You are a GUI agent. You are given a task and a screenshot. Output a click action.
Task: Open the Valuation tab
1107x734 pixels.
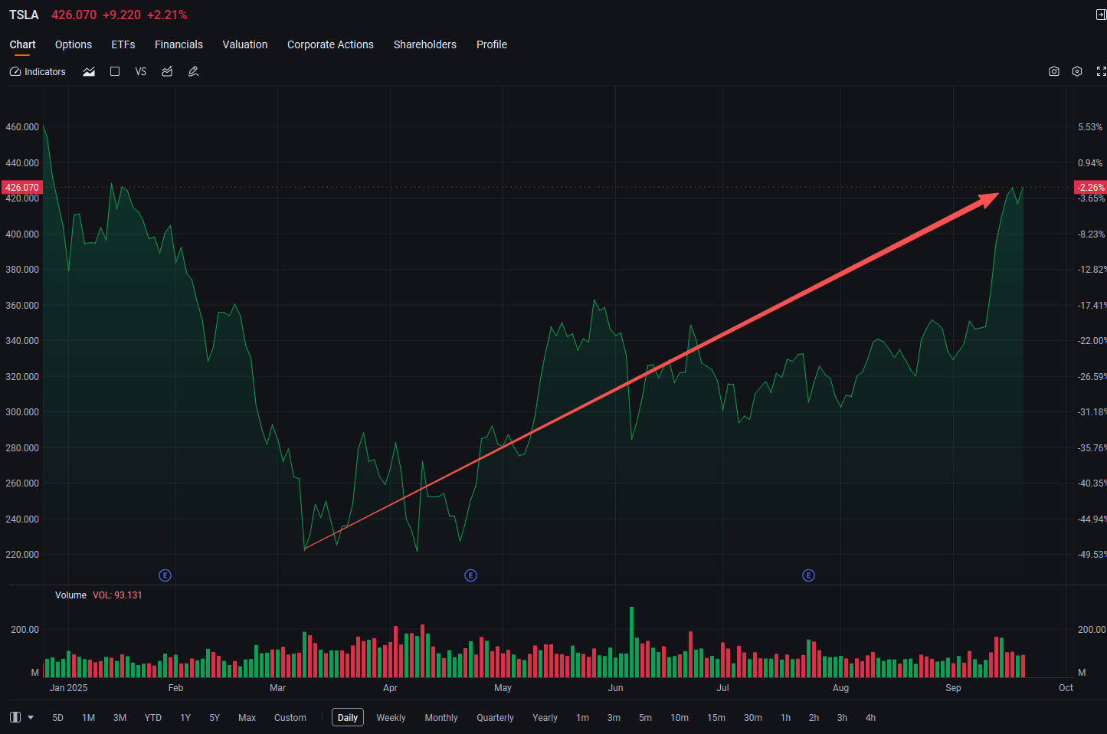[x=245, y=44]
